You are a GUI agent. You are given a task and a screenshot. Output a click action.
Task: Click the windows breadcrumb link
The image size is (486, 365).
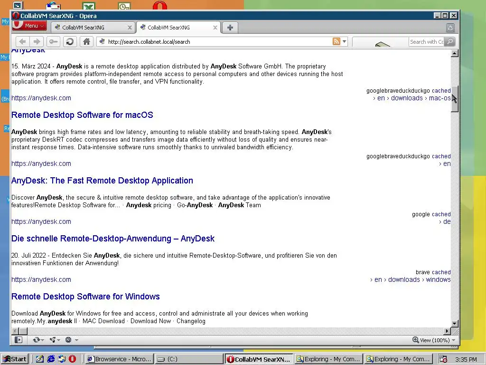coord(438,279)
